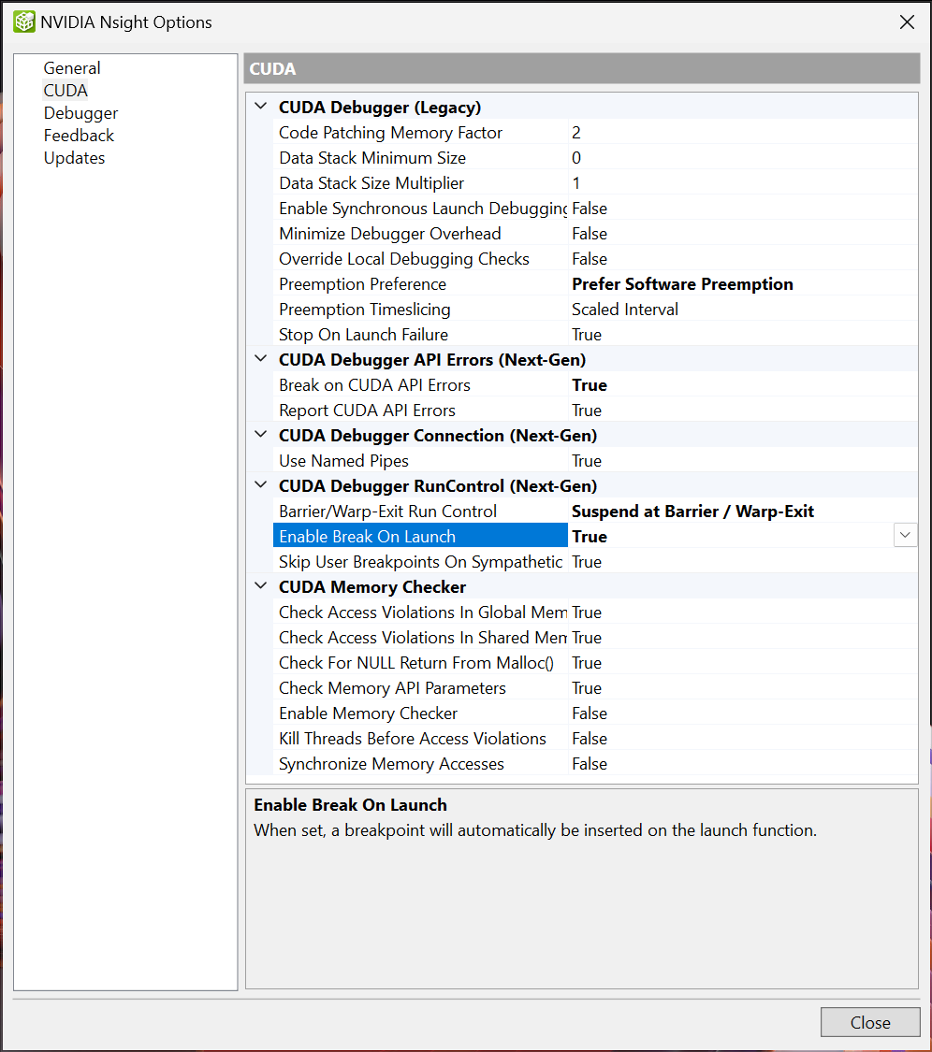The image size is (932, 1052).
Task: Close the NVIDIA Nsight Options window
Action: point(907,22)
